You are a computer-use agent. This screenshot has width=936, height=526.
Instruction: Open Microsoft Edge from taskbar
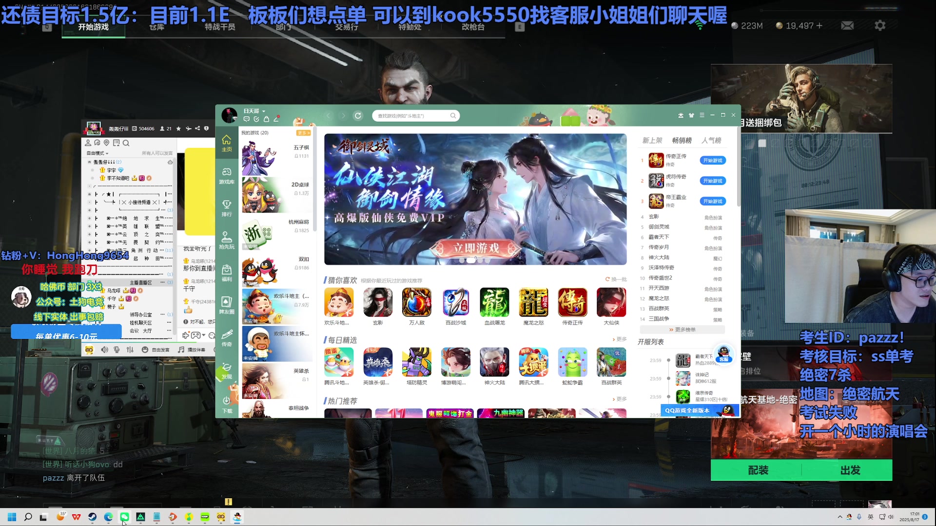[x=108, y=517]
